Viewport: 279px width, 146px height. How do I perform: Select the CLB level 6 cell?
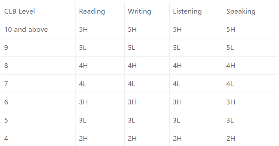(x=6, y=102)
